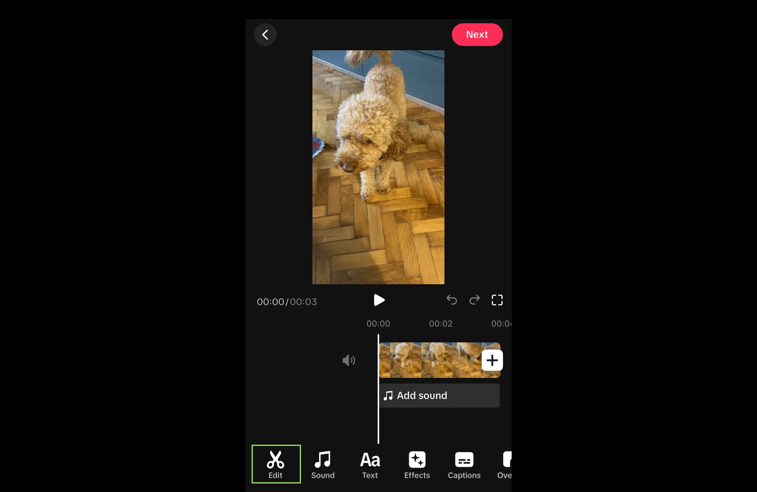Mute the video clip audio
The height and width of the screenshot is (492, 757).
click(x=349, y=360)
